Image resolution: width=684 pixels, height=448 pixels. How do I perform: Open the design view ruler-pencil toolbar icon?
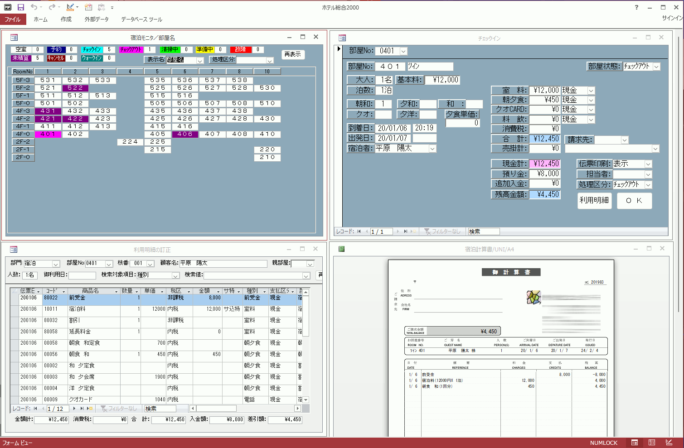[70, 7]
